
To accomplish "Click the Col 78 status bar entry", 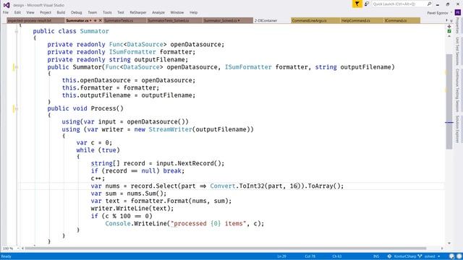I will (310, 256).
